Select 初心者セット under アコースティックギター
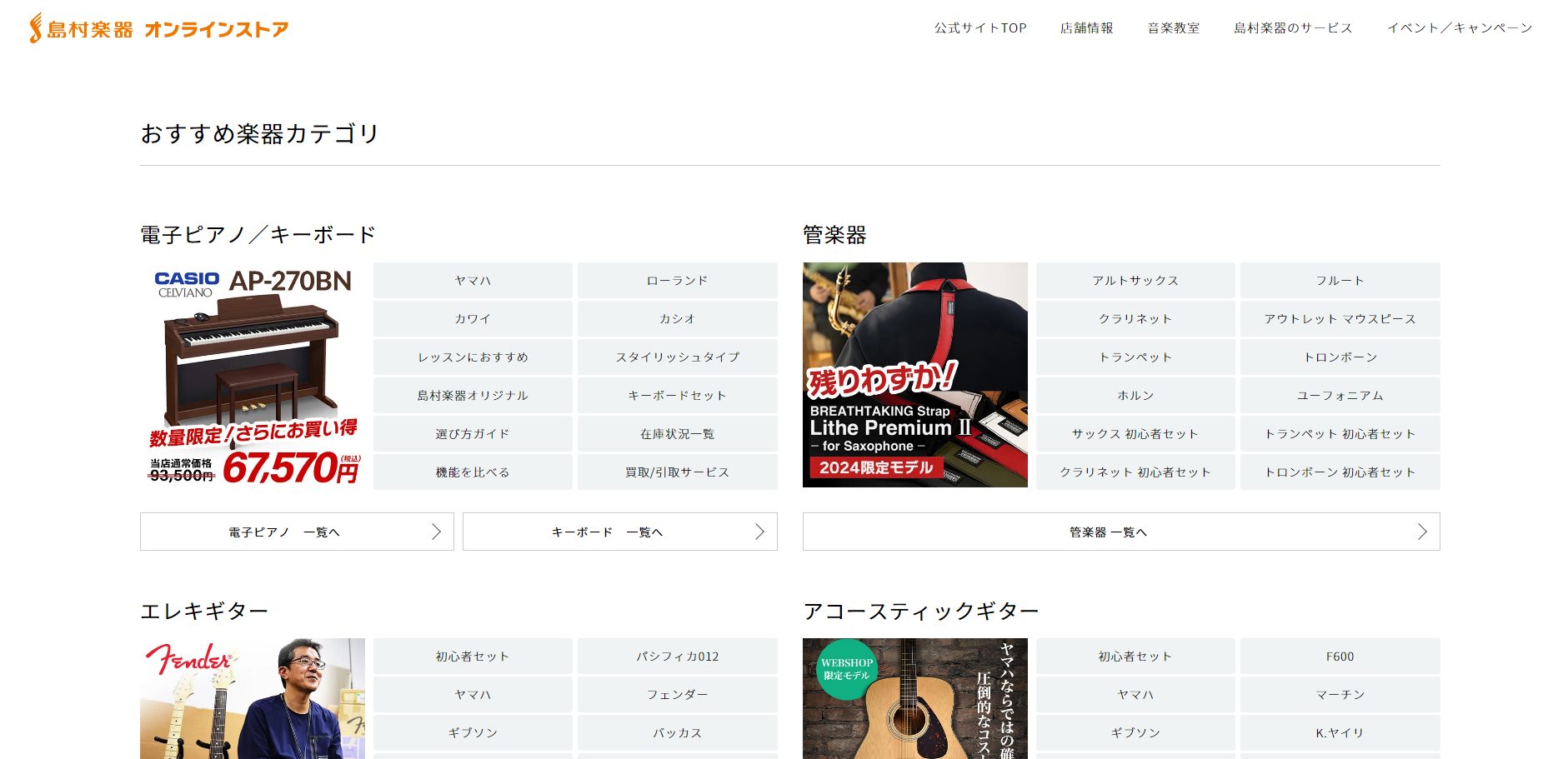The image size is (1558, 759). click(x=1135, y=657)
